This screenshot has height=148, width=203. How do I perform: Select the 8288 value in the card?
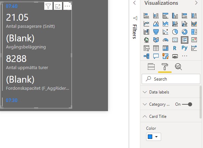click(16, 59)
